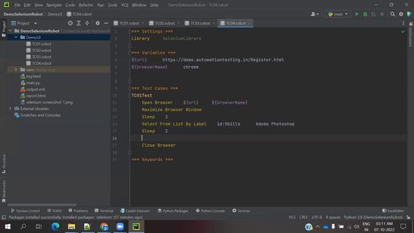Select selenium-screenshot-1.png in project tree
This screenshot has height=233, width=414.
point(49,102)
